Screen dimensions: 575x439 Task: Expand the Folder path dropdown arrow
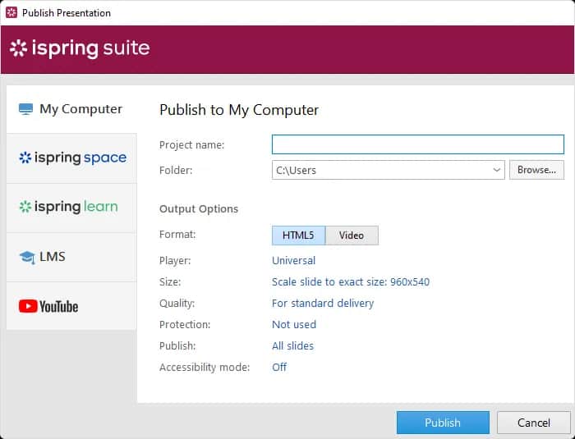click(497, 170)
